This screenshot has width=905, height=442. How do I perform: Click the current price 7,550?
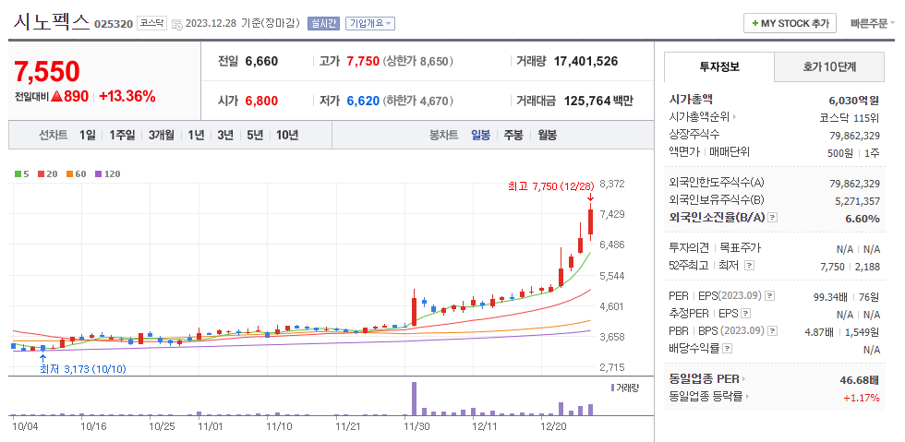(47, 72)
